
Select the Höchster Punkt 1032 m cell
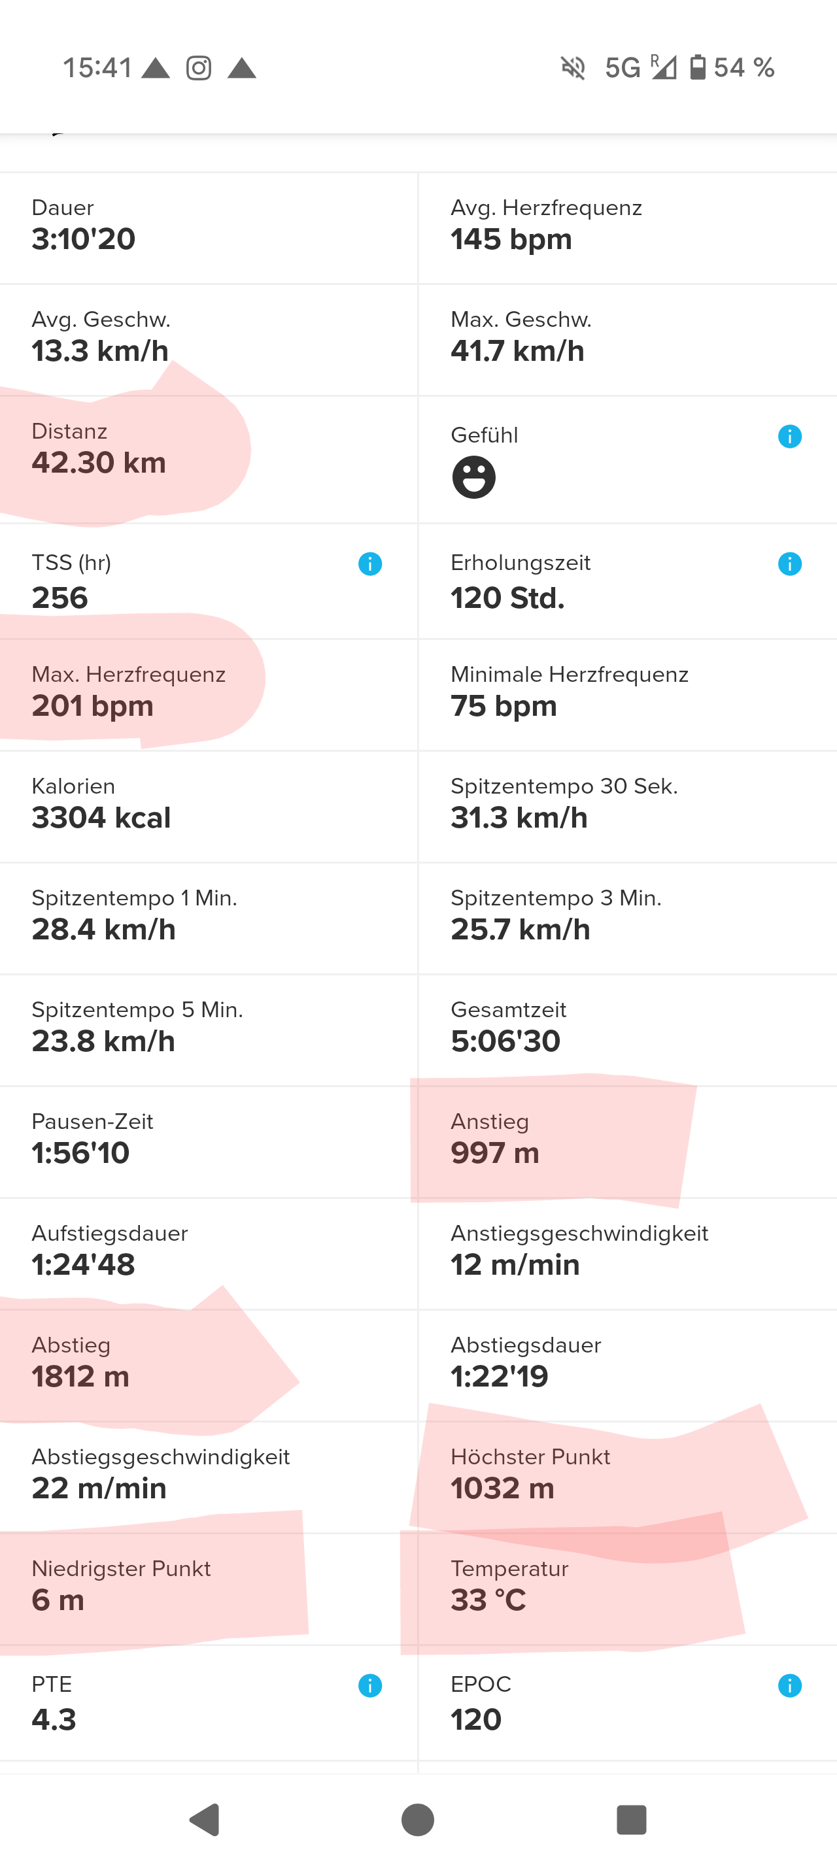tap(628, 1476)
